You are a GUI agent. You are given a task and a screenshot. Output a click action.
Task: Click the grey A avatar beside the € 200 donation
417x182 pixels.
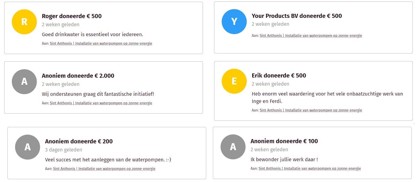pos(27,147)
